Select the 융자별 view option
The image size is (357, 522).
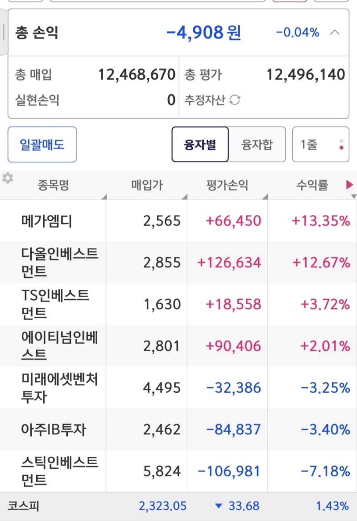(x=200, y=144)
